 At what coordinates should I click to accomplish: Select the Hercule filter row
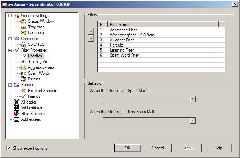161,45
